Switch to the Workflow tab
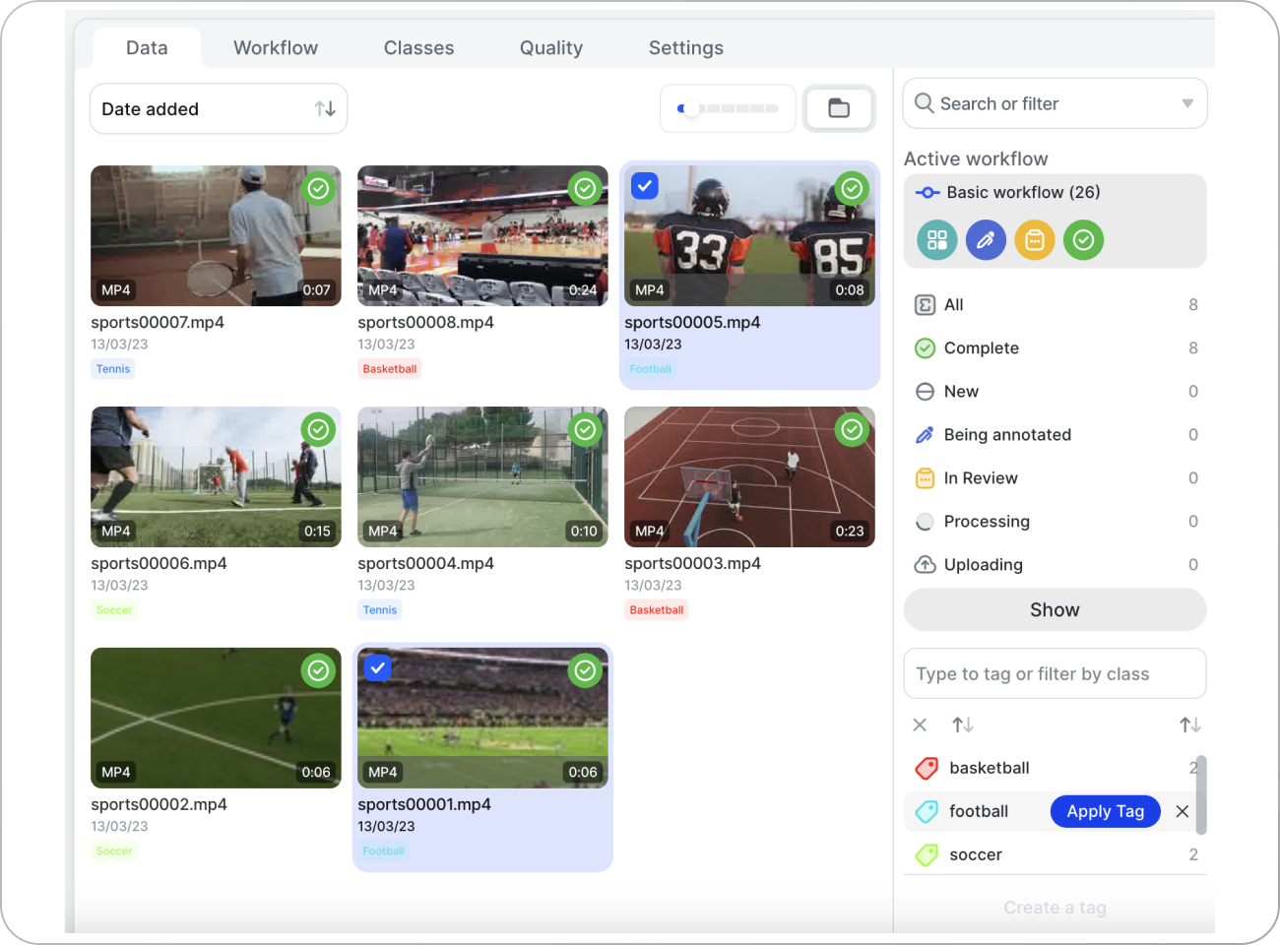 275,47
